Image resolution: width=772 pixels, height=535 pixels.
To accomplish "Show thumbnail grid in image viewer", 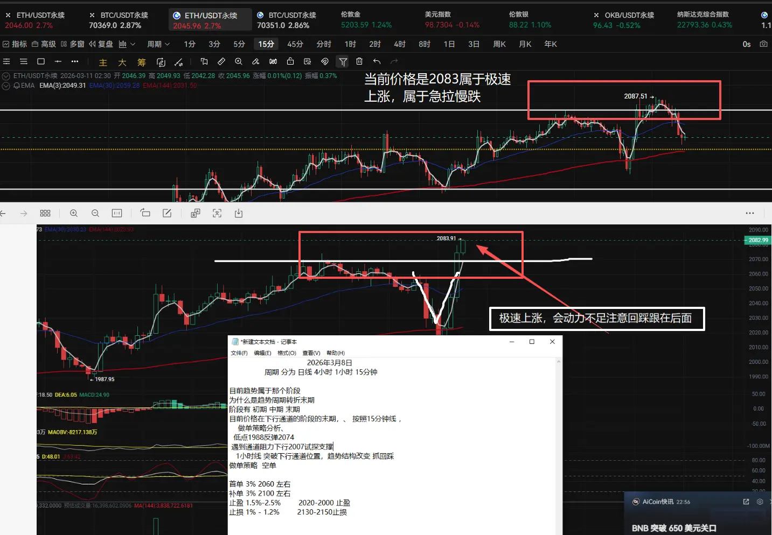I will tap(45, 214).
